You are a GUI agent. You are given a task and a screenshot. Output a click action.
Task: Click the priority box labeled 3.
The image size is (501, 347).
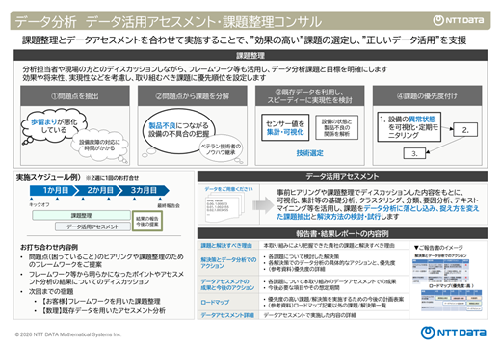(x=414, y=153)
